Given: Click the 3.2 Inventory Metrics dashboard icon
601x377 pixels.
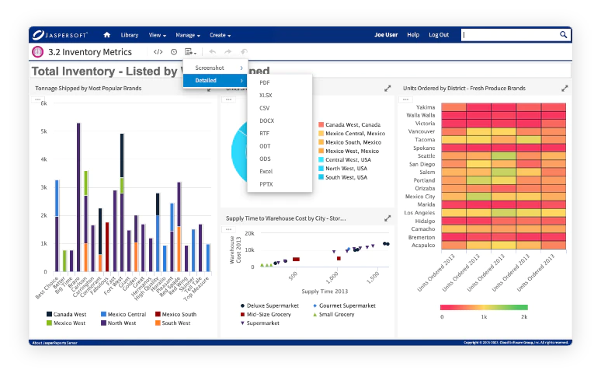Looking at the screenshot, I should coord(37,52).
